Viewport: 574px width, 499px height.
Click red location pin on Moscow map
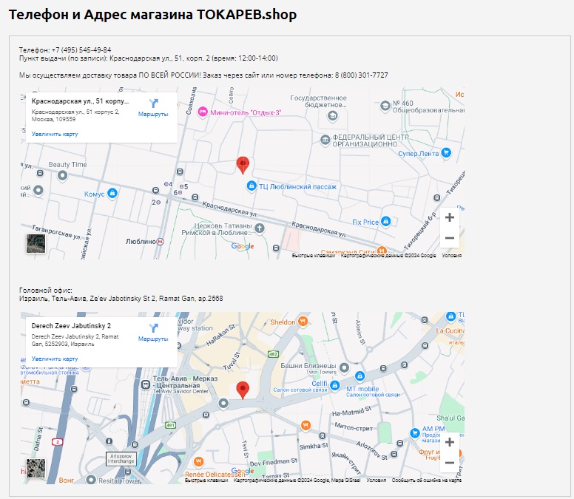click(x=243, y=165)
